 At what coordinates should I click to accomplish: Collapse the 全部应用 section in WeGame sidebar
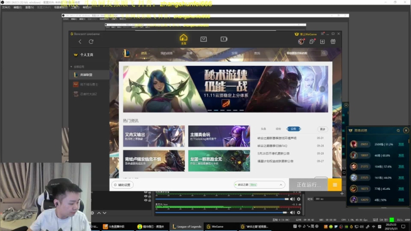[71, 67]
